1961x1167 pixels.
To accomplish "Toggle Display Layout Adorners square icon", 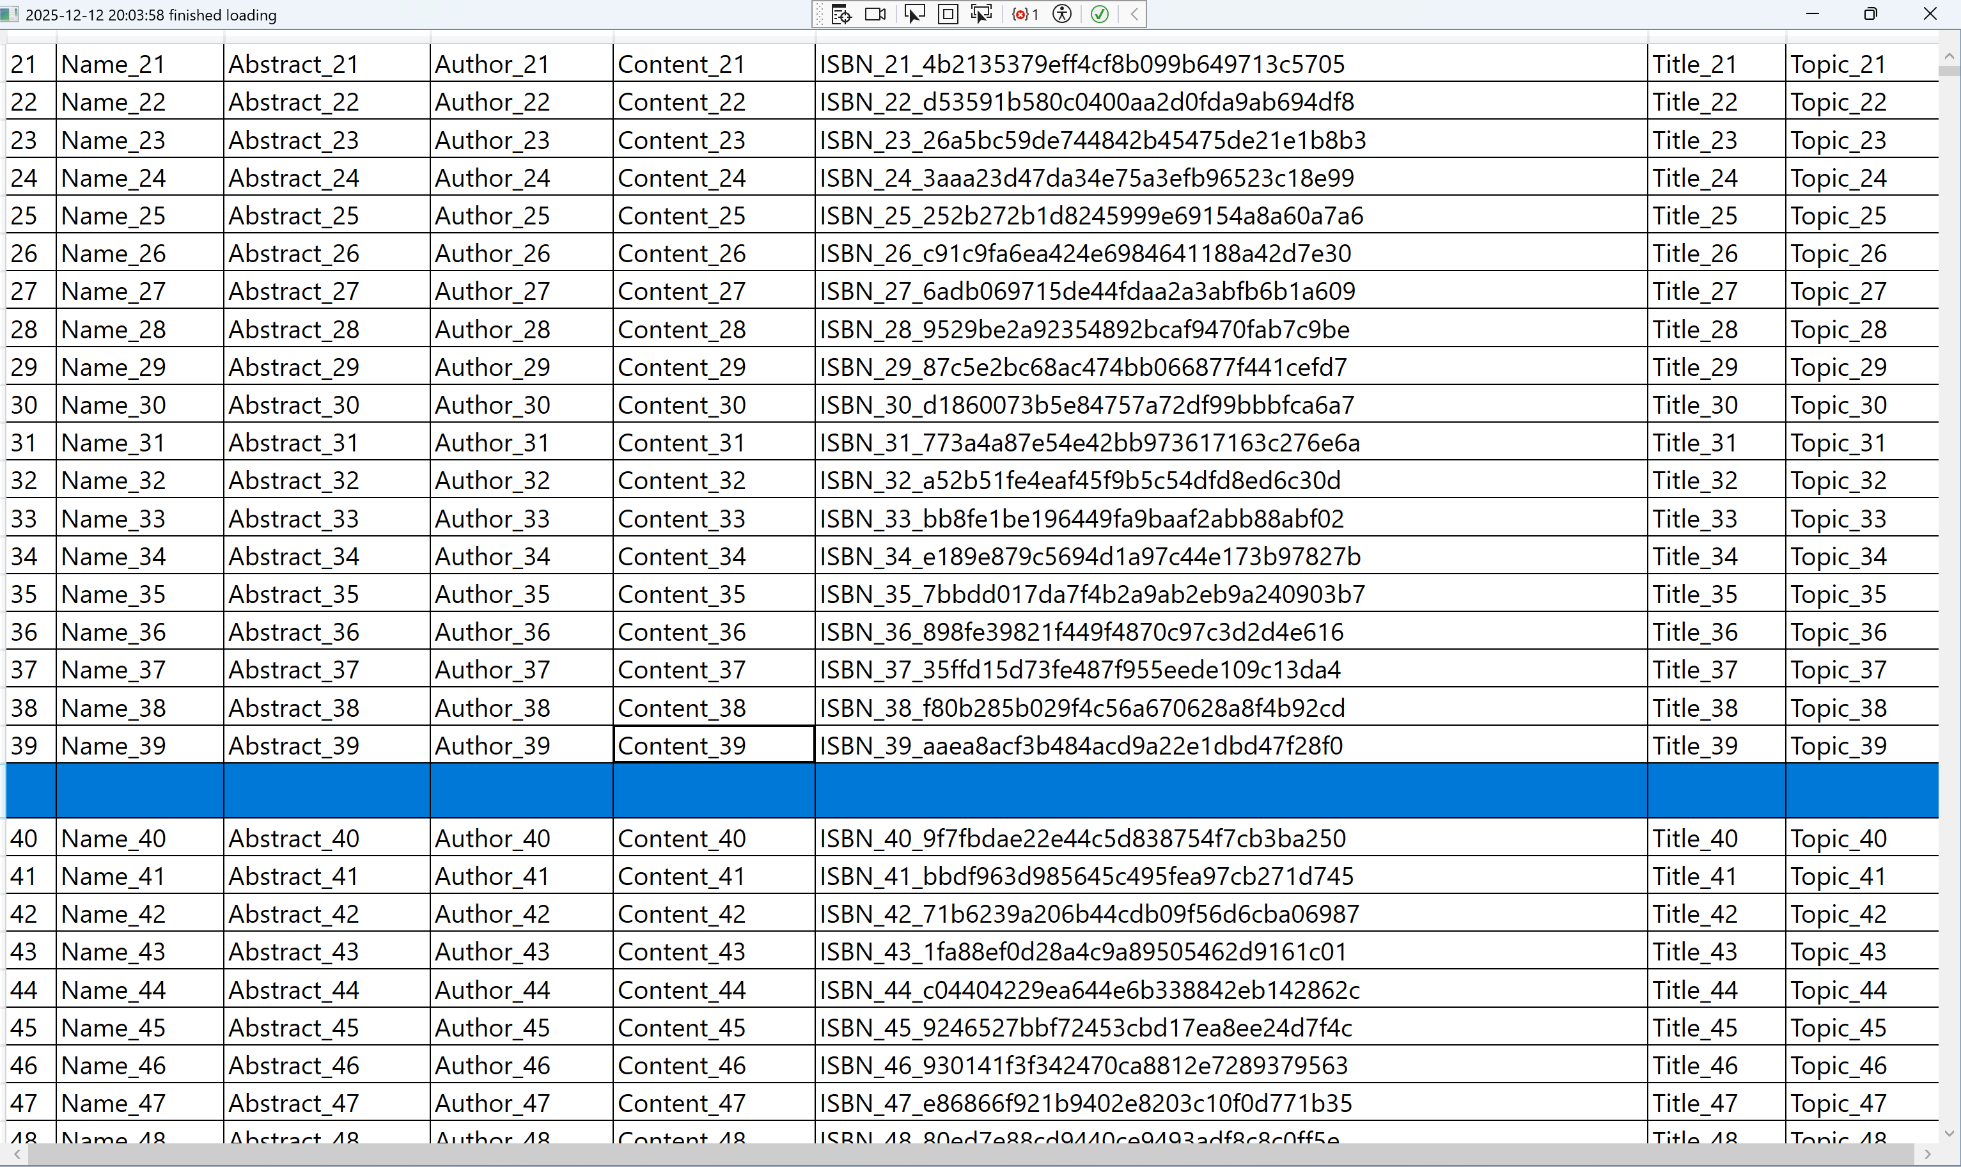I will point(948,14).
